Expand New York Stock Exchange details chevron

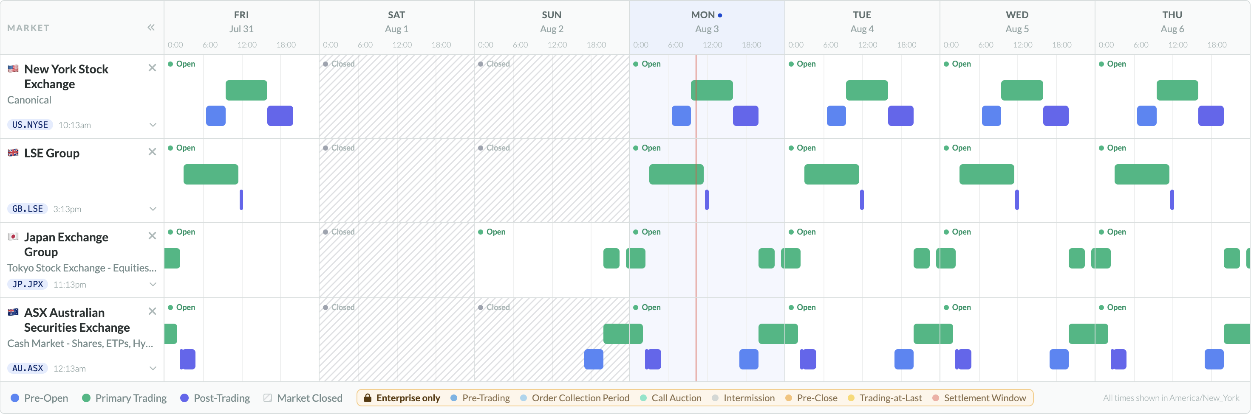pyautogui.click(x=153, y=125)
